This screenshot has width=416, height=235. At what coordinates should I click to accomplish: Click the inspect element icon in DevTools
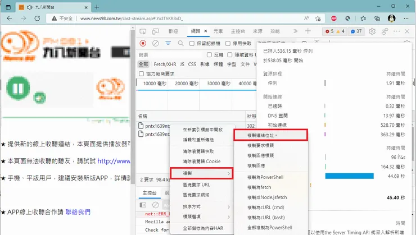click(x=143, y=31)
